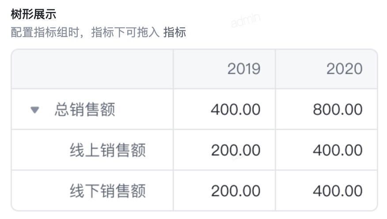Click the bold 指标 word in description
Viewport: 387px width, 219px height.
pyautogui.click(x=175, y=32)
